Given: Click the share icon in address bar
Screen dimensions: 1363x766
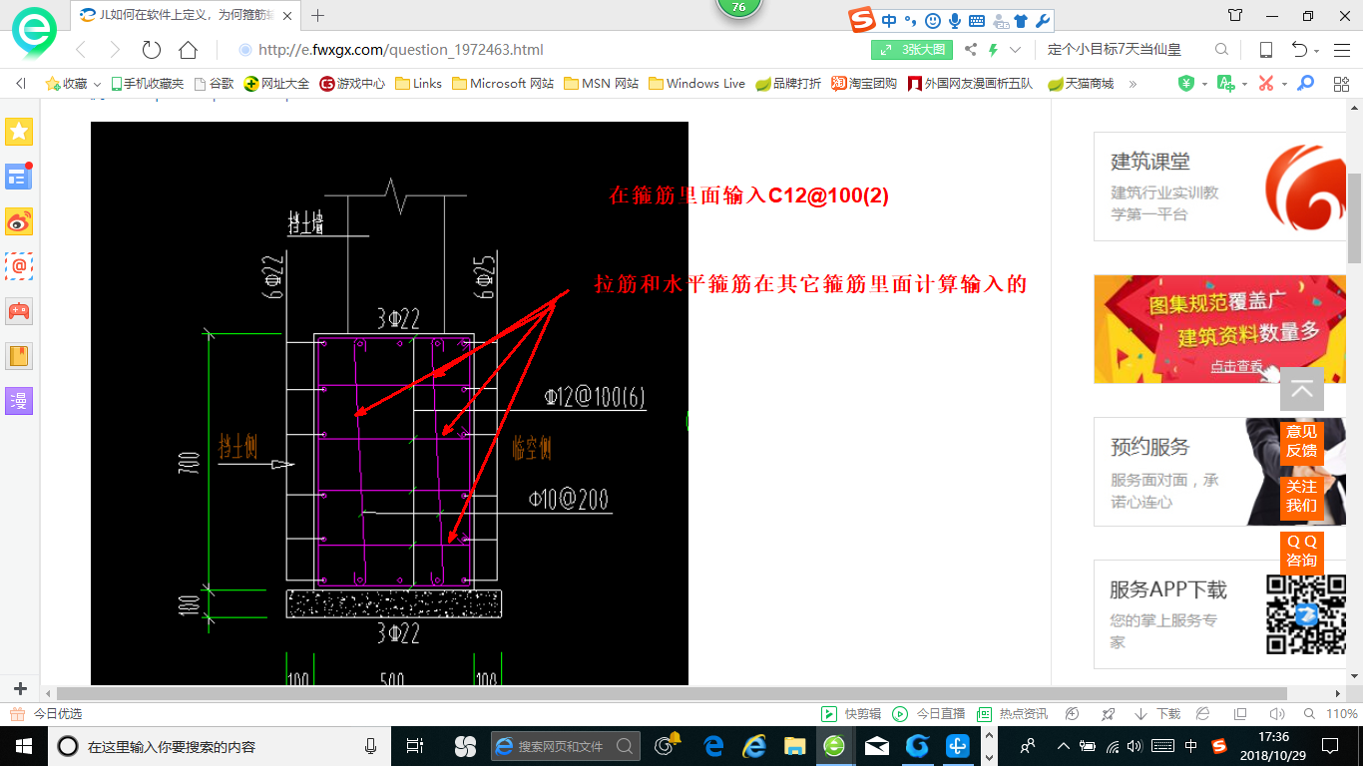Looking at the screenshot, I should 971,50.
